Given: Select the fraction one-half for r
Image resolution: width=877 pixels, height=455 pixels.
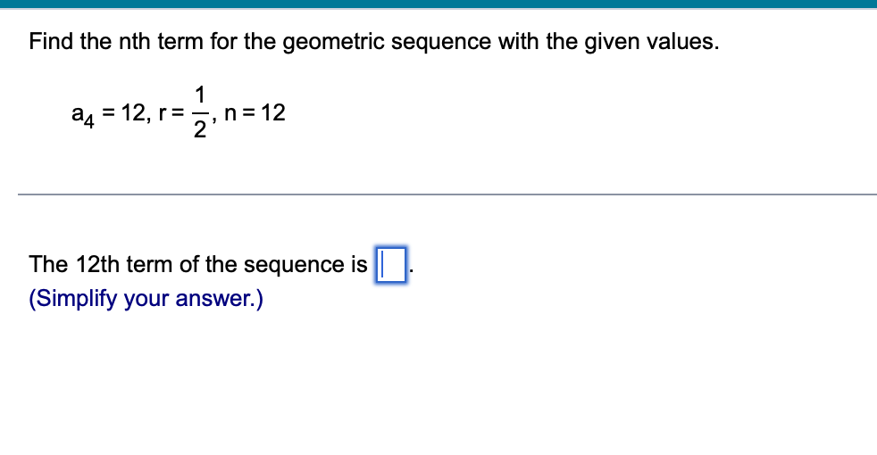Looking at the screenshot, I should click(200, 112).
